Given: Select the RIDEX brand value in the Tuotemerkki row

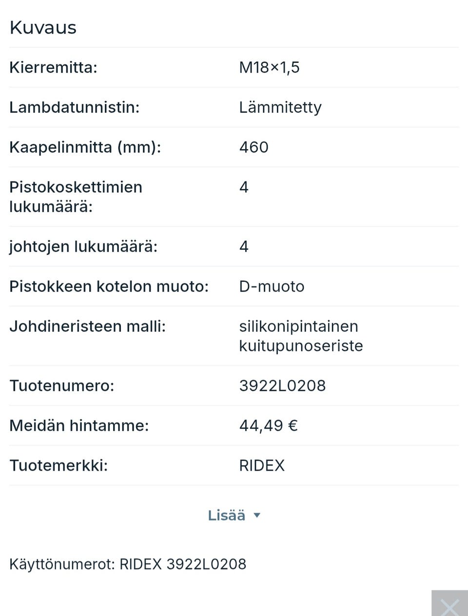Looking at the screenshot, I should (x=262, y=466).
